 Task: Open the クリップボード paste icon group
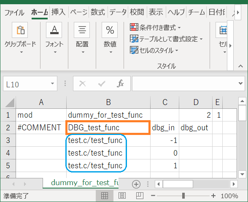coord(20,30)
